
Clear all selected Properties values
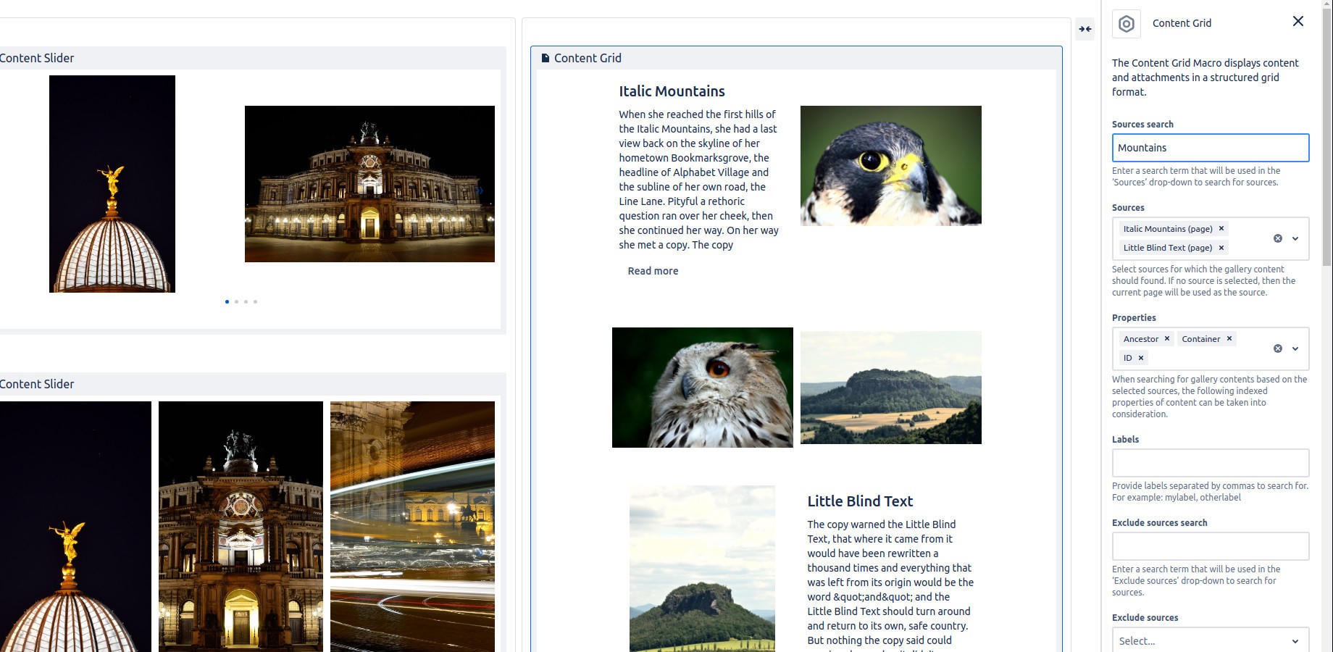[x=1277, y=348]
